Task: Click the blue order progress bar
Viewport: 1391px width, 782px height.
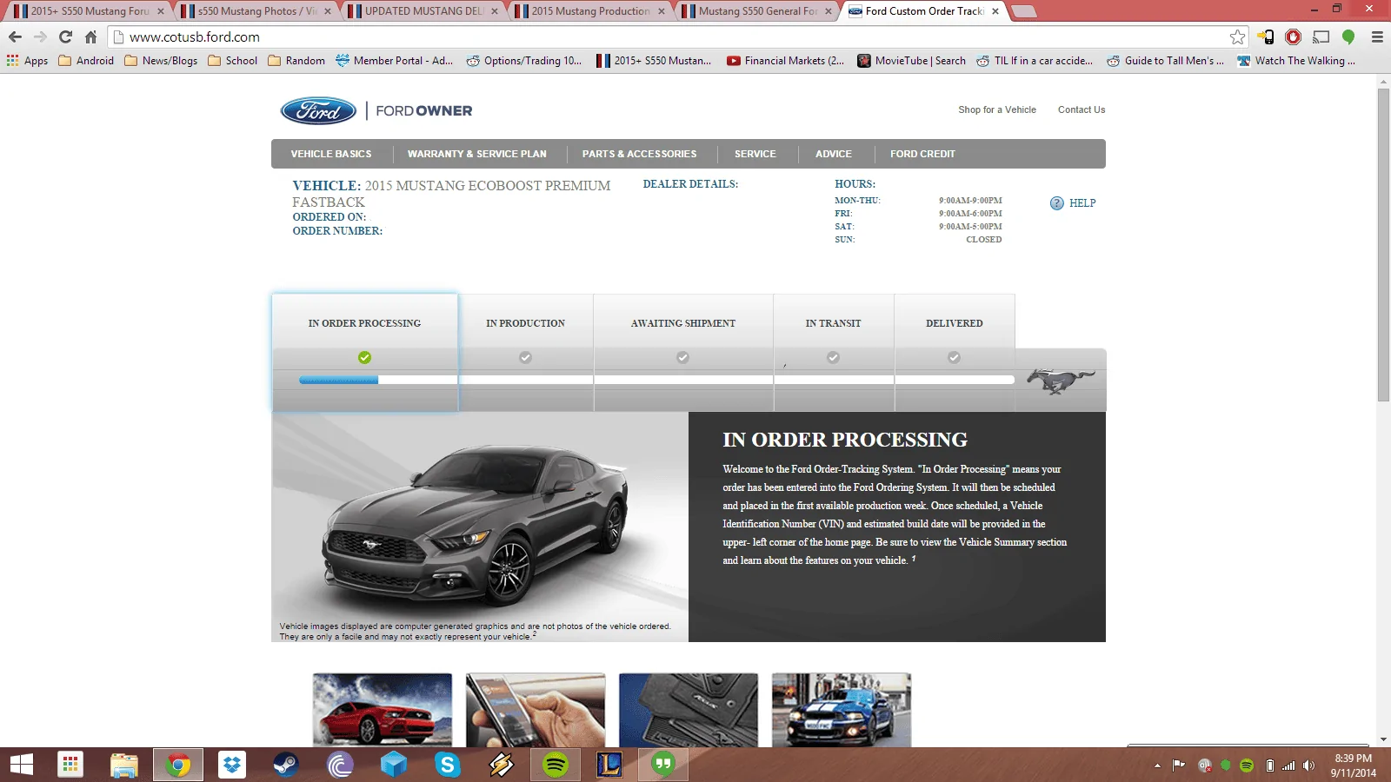Action: click(x=338, y=380)
